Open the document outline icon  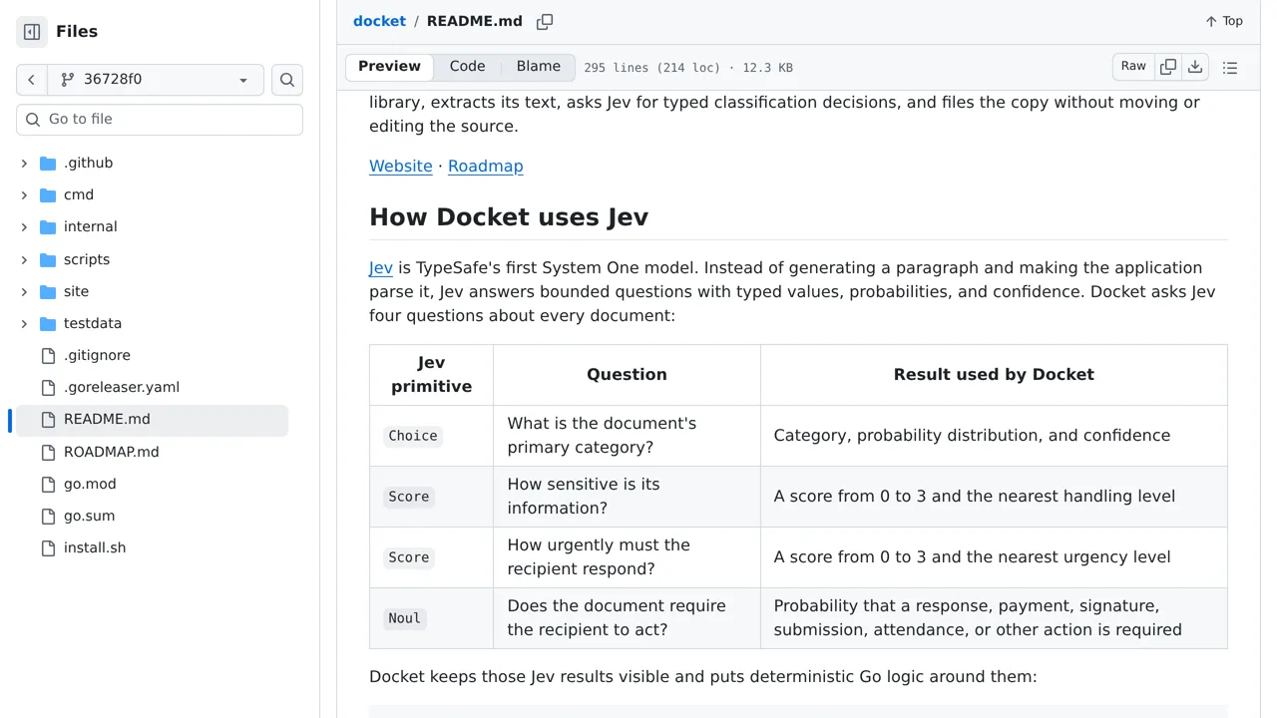click(x=1230, y=68)
